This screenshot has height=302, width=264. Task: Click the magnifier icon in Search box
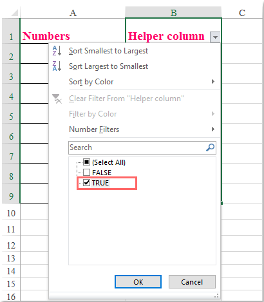(x=210, y=147)
